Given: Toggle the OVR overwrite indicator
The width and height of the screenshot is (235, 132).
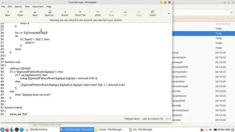Looking at the screenshot, I should coord(168,119).
